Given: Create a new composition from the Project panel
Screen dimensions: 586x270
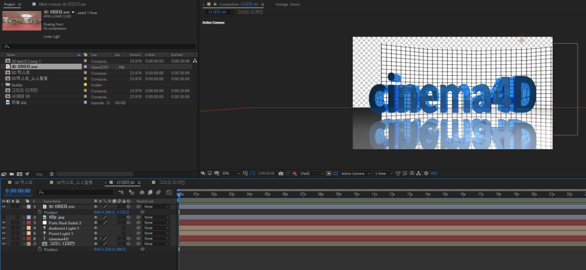Looking at the screenshot, I should [x=19, y=174].
